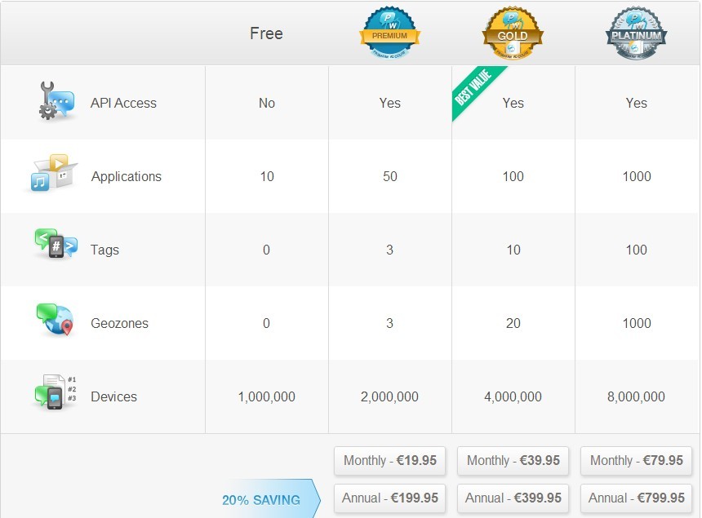
Task: Click Platinum Tags value 100
Action: tap(636, 250)
